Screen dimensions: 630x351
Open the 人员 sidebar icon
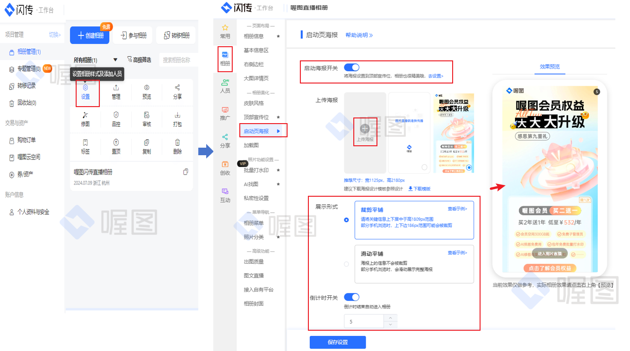tap(225, 82)
